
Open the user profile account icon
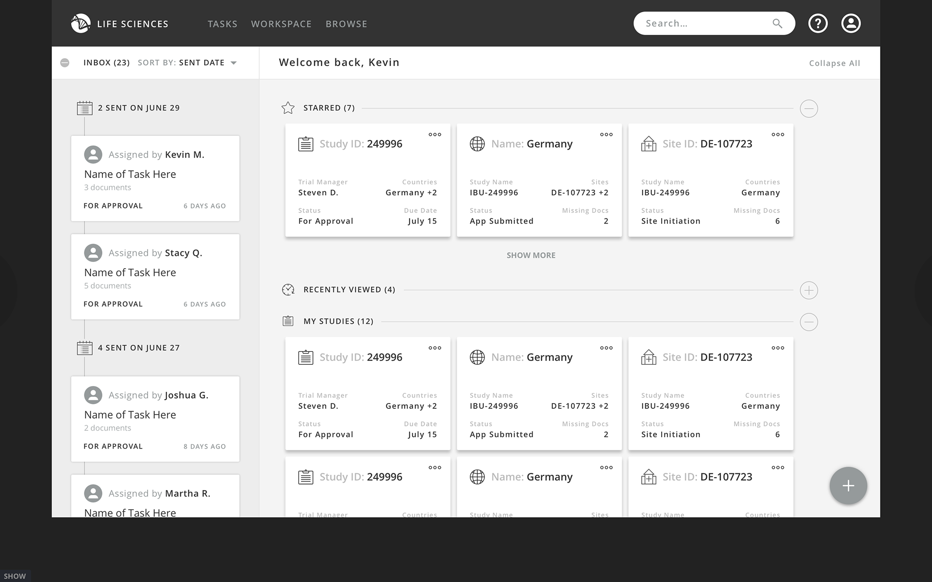click(x=850, y=23)
